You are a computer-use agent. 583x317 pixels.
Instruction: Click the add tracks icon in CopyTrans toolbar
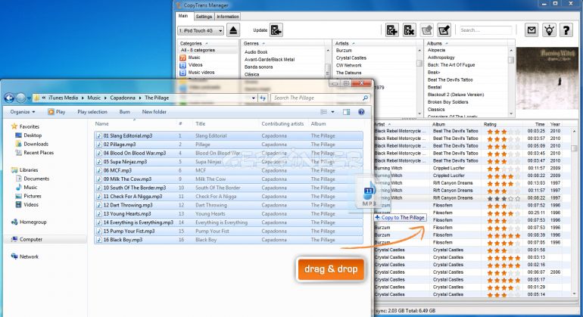tap(392, 30)
